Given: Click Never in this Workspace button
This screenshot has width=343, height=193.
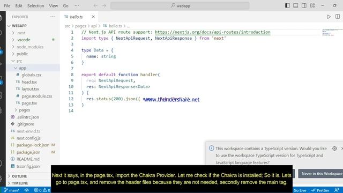Looking at the screenshot, I should point(321,174).
